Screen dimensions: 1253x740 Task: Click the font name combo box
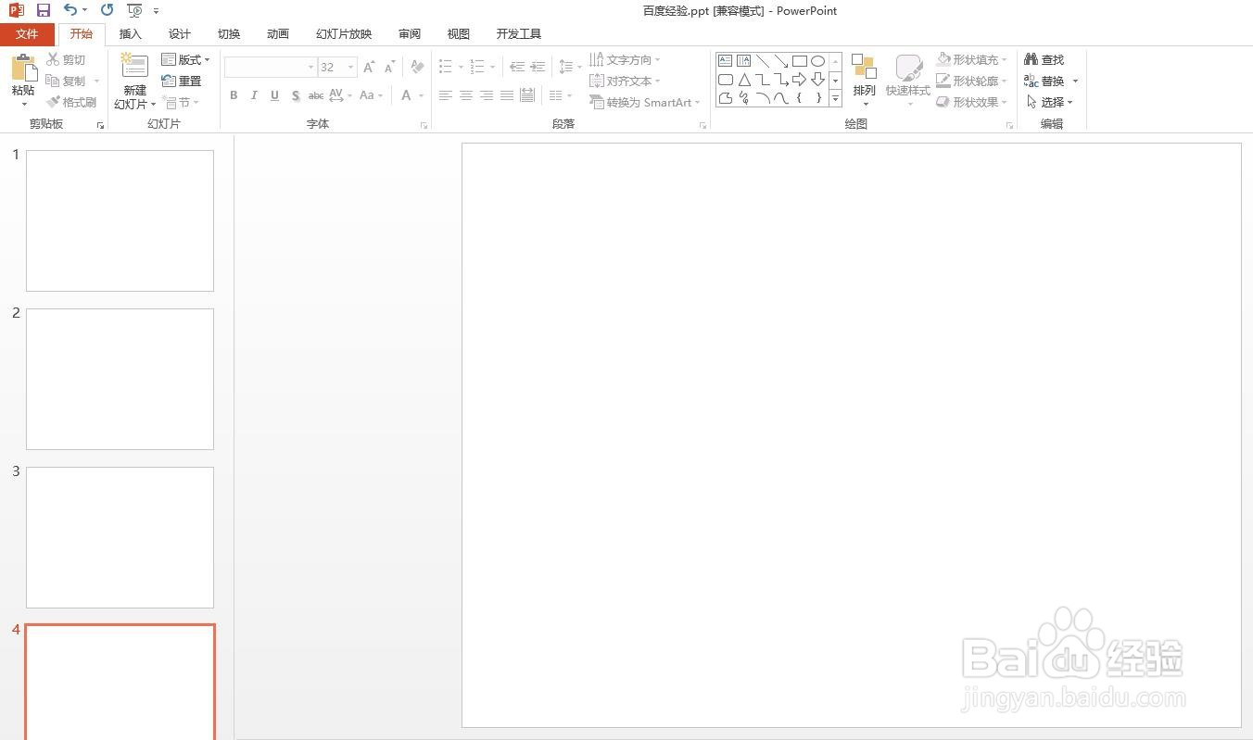pos(270,67)
